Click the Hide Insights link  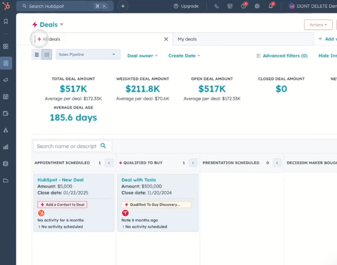click(x=328, y=56)
